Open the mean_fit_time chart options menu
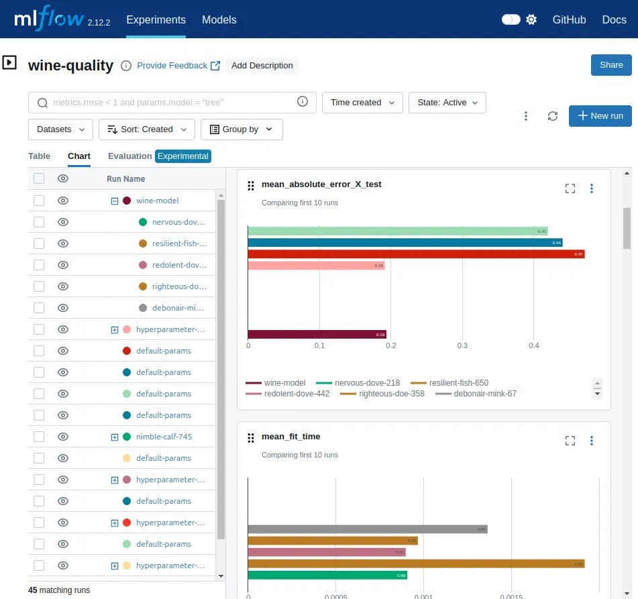Image resolution: width=638 pixels, height=599 pixels. coord(592,441)
